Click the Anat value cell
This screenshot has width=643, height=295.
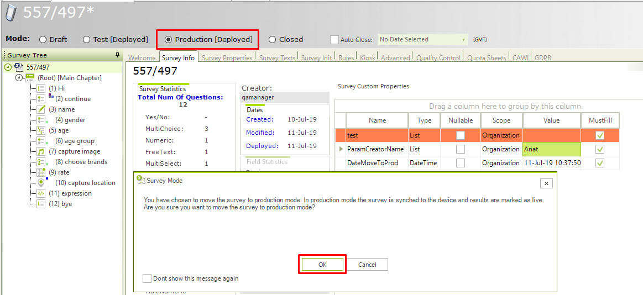pyautogui.click(x=552, y=149)
